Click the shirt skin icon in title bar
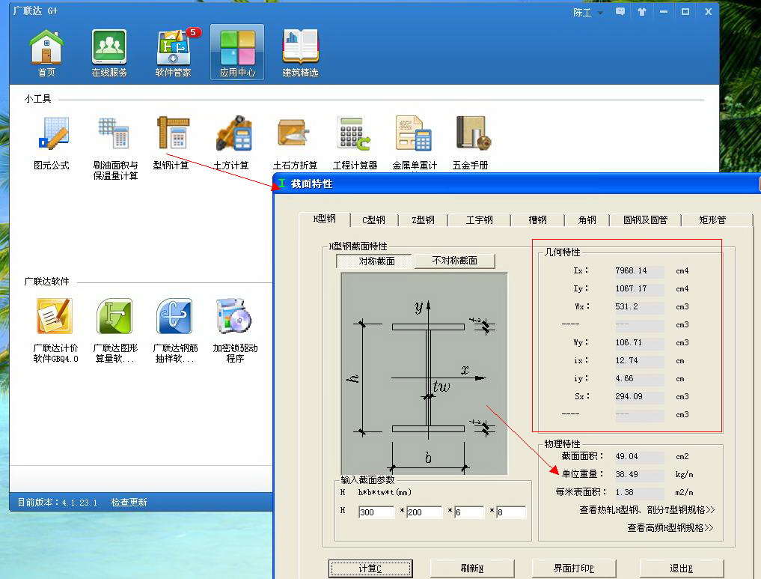The image size is (761, 579). tap(641, 12)
